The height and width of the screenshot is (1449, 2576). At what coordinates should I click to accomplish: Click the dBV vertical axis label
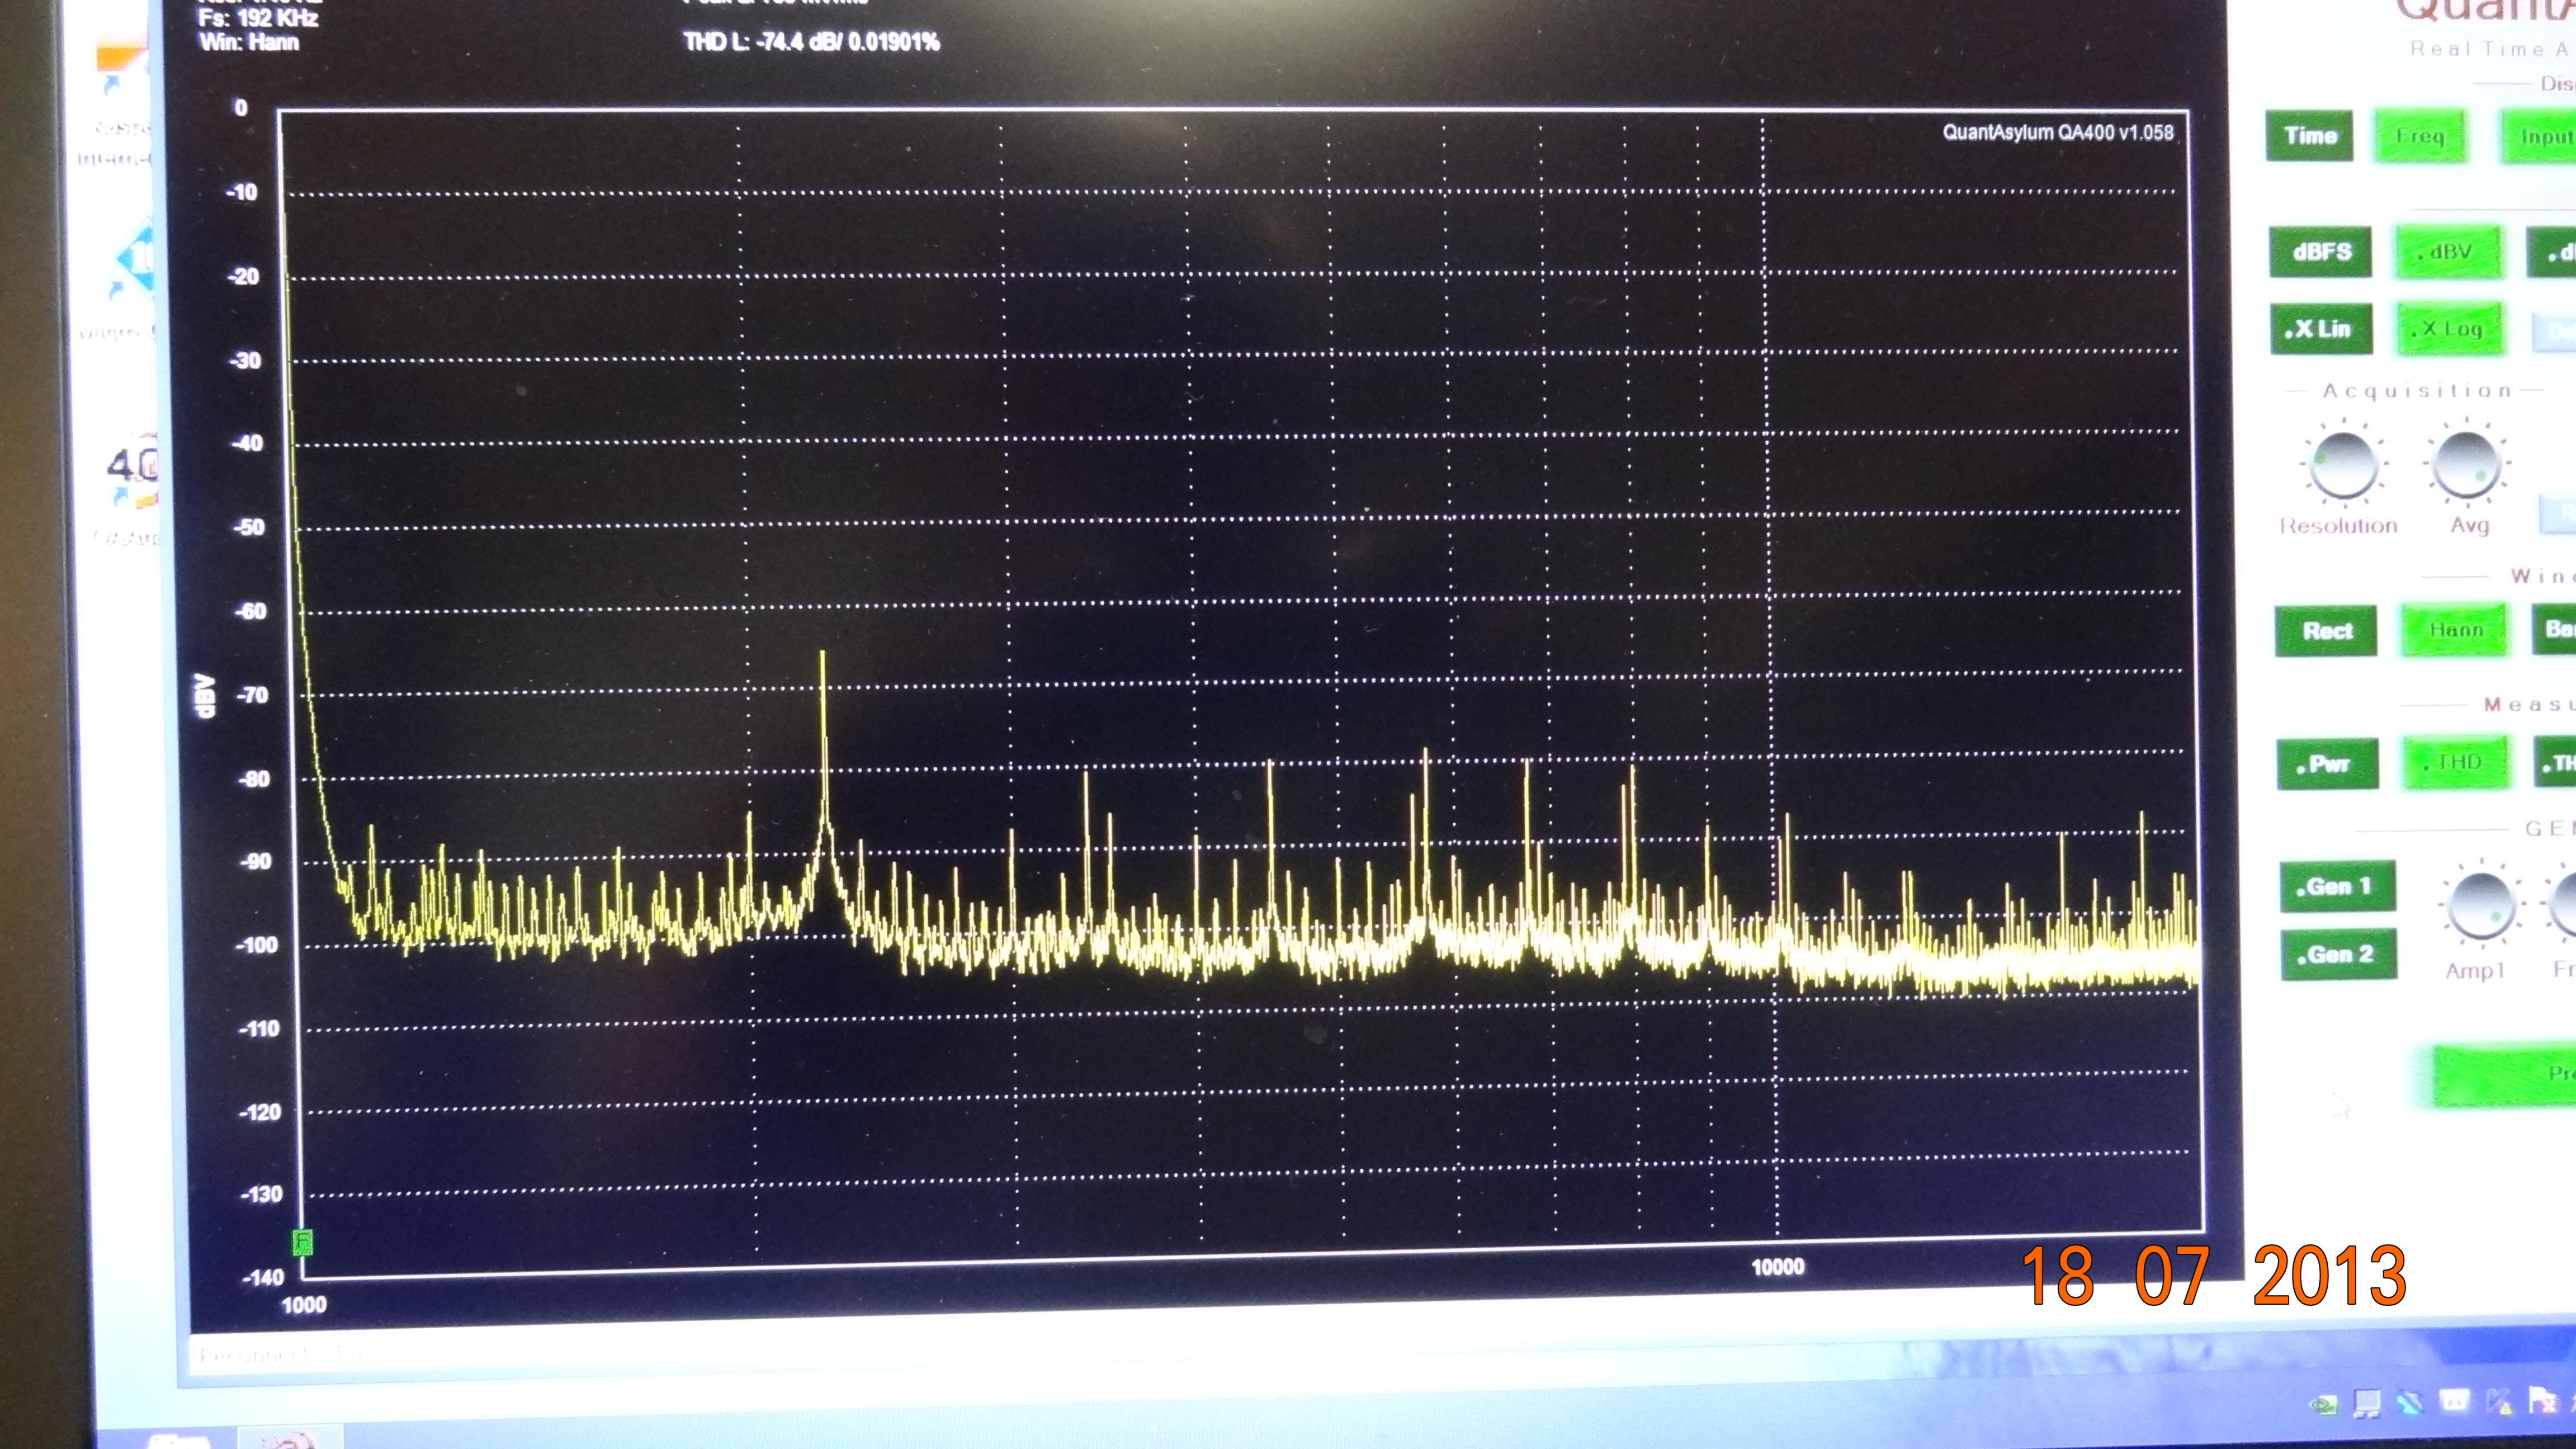pyautogui.click(x=205, y=695)
